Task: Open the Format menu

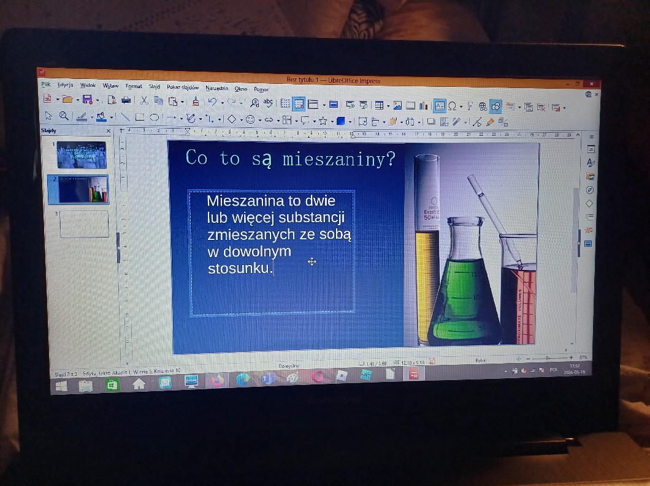Action: coord(134,86)
